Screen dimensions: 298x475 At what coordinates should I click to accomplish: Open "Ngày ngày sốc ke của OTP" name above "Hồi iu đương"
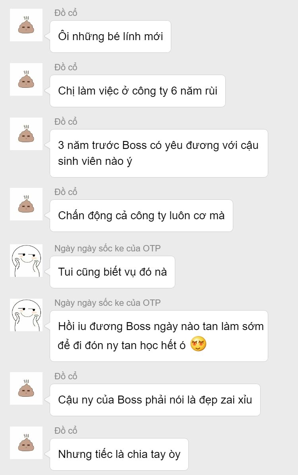pyautogui.click(x=107, y=303)
